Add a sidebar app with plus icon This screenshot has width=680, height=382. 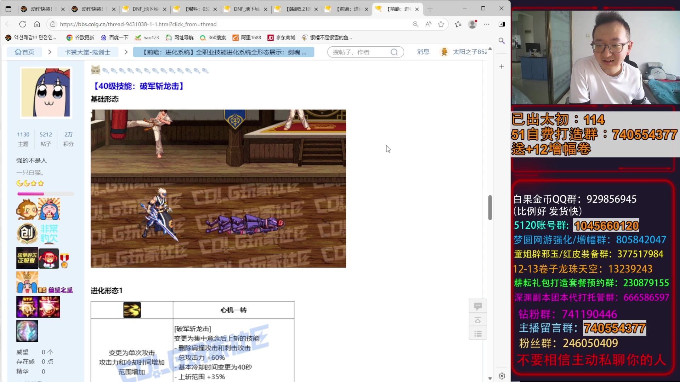[x=501, y=66]
